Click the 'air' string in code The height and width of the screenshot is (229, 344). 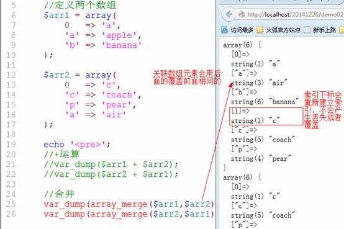tap(114, 115)
